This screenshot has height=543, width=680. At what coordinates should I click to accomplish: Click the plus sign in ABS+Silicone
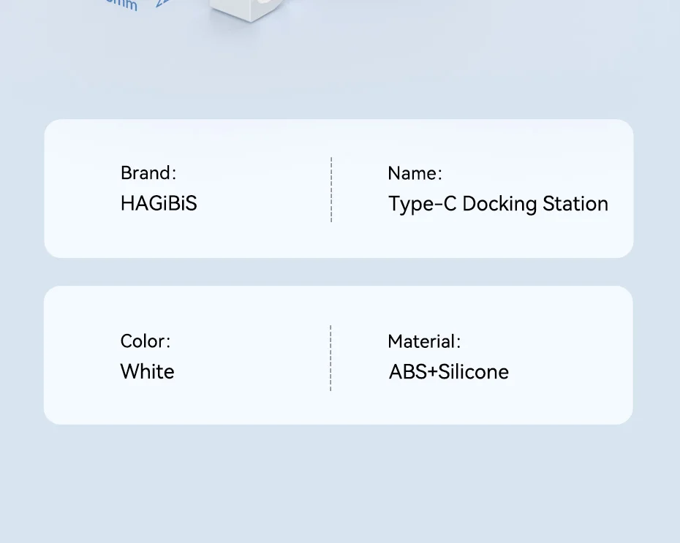click(x=431, y=372)
